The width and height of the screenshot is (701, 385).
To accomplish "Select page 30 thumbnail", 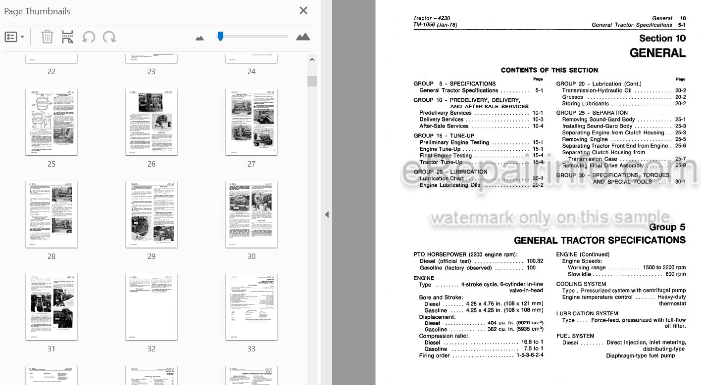I will [251, 214].
